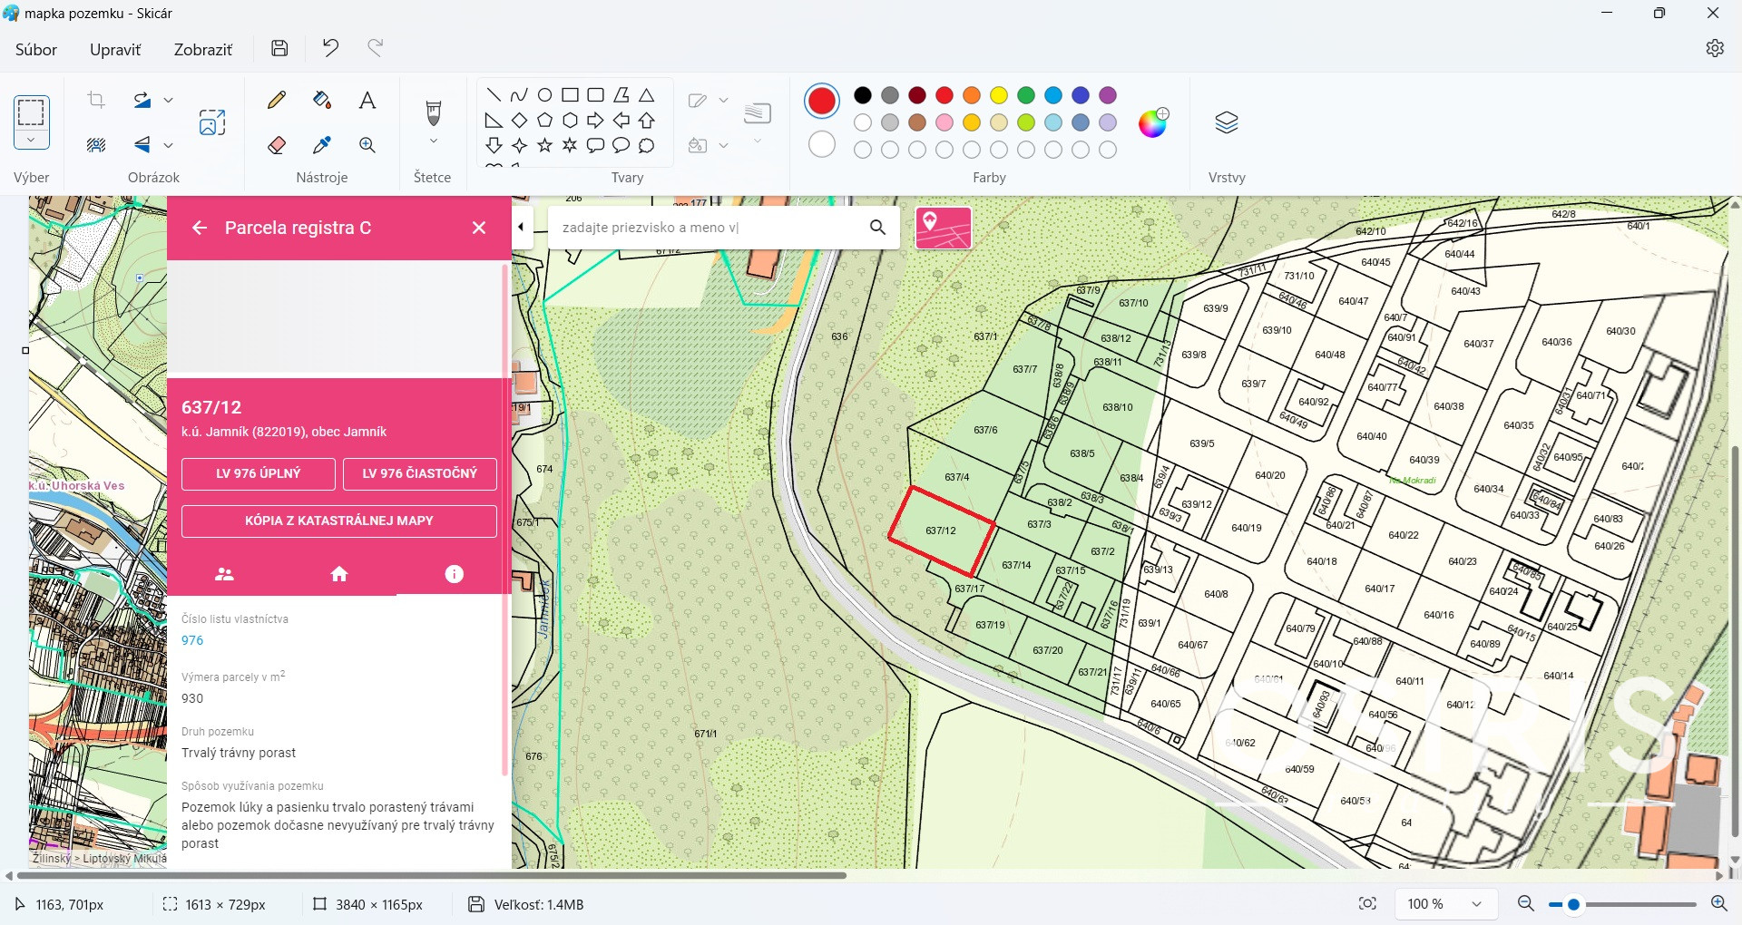Open the selection options dropdown
The height and width of the screenshot is (925, 1742).
click(31, 140)
